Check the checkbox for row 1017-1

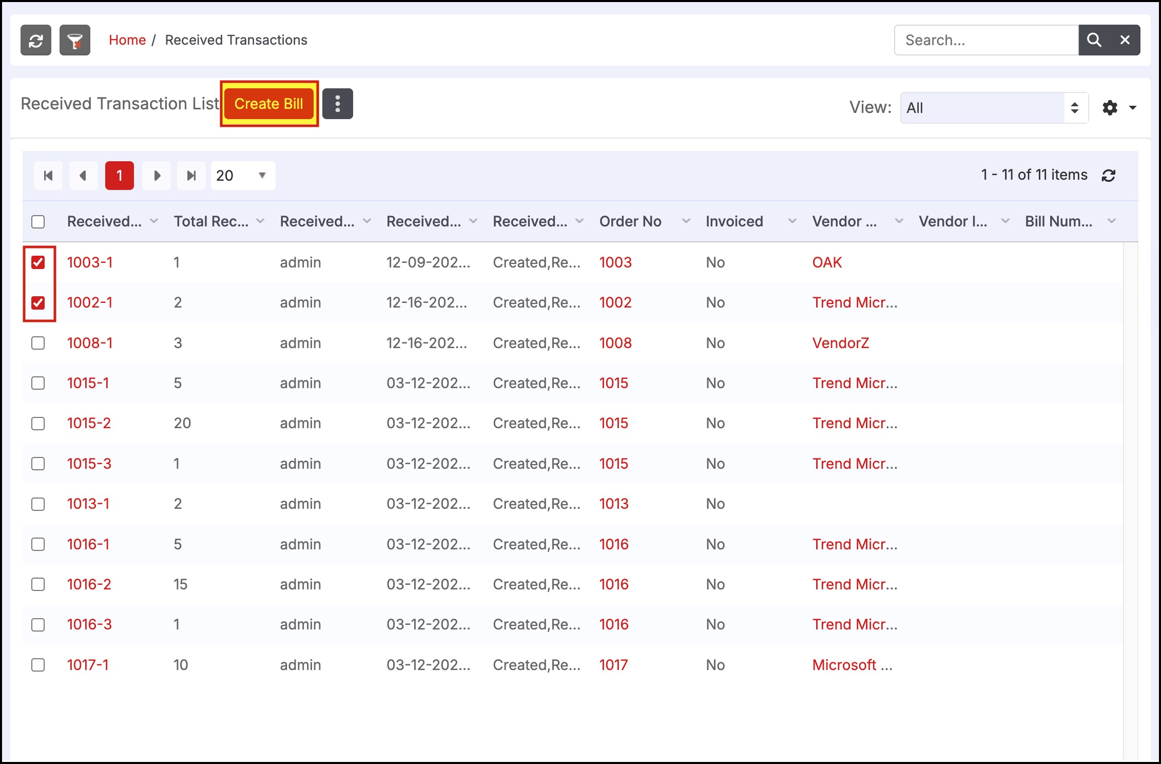[38, 665]
